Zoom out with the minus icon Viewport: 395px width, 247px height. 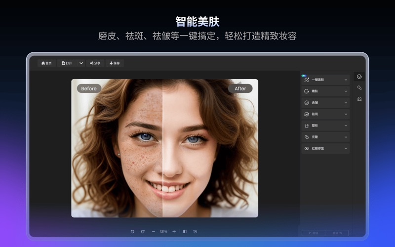coord(154,231)
